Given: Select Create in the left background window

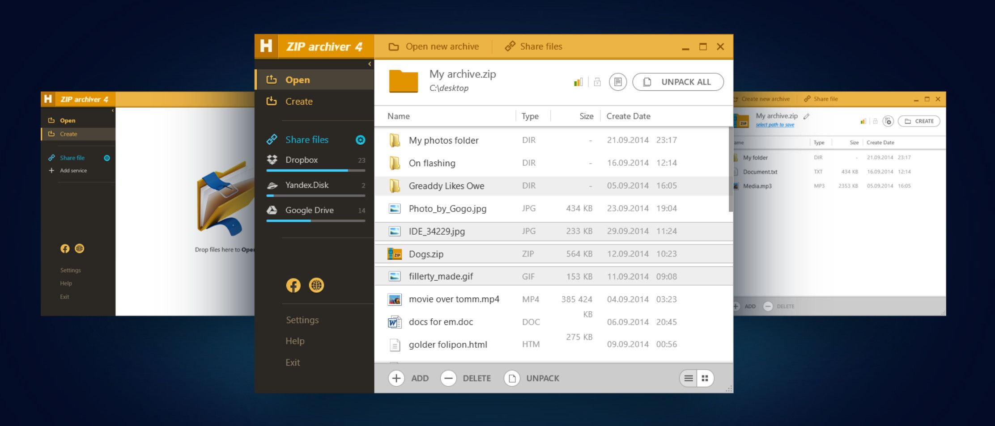Looking at the screenshot, I should [x=78, y=134].
